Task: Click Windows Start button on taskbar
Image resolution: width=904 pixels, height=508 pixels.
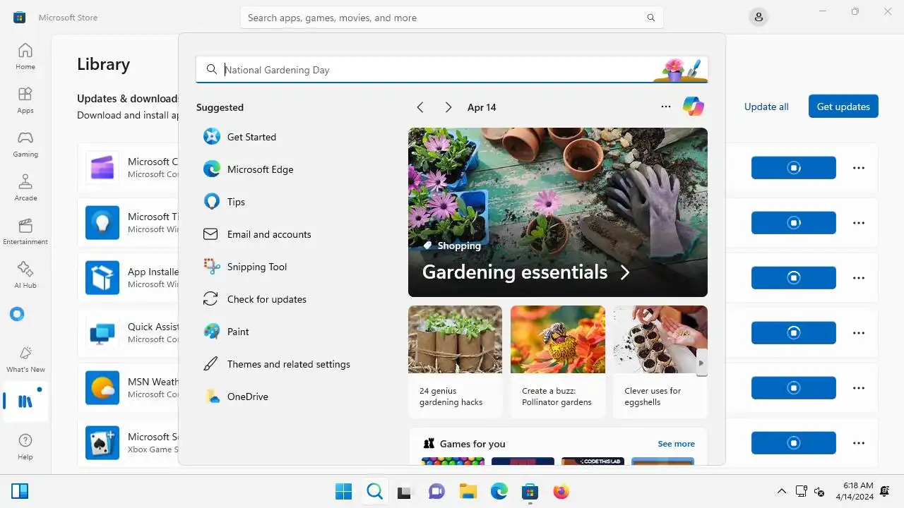Action: (x=343, y=491)
